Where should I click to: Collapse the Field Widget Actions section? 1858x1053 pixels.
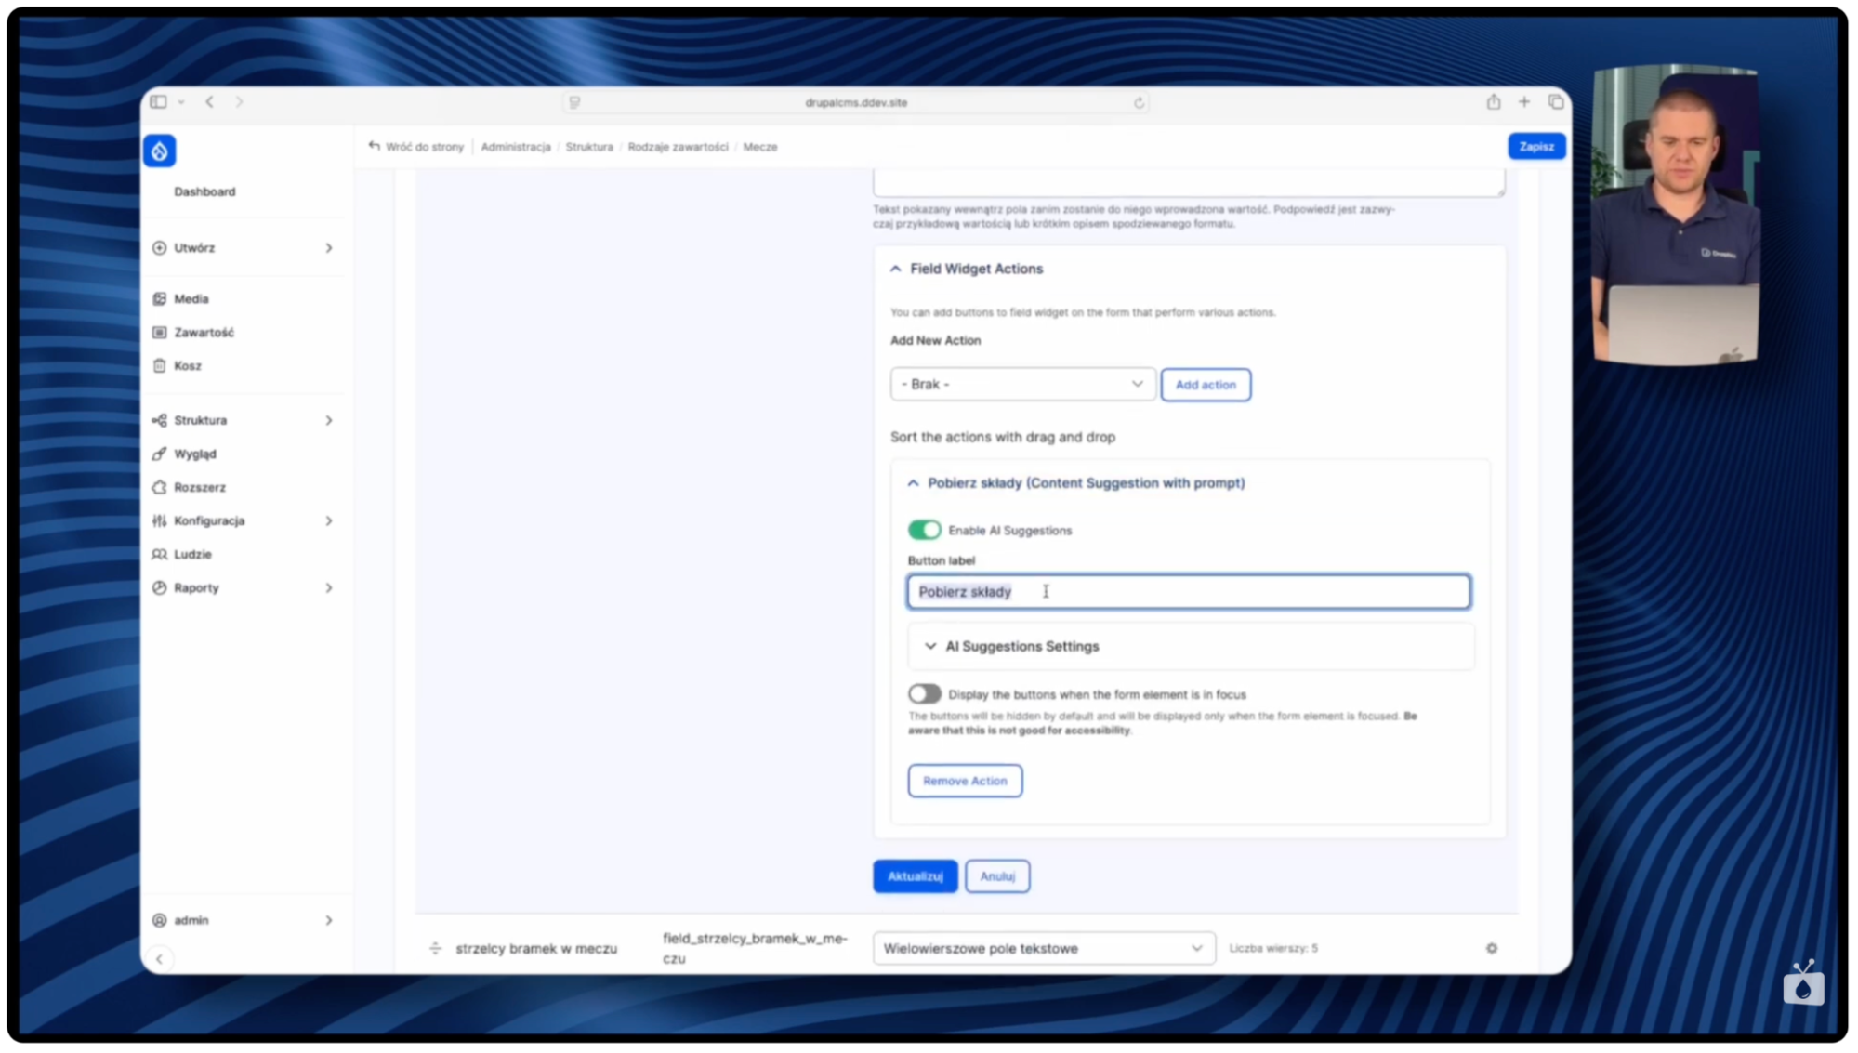(x=895, y=269)
